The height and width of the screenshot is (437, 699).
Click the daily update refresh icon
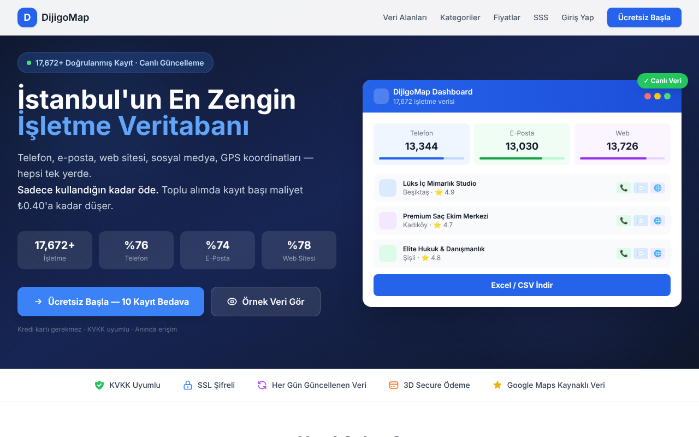click(x=262, y=385)
